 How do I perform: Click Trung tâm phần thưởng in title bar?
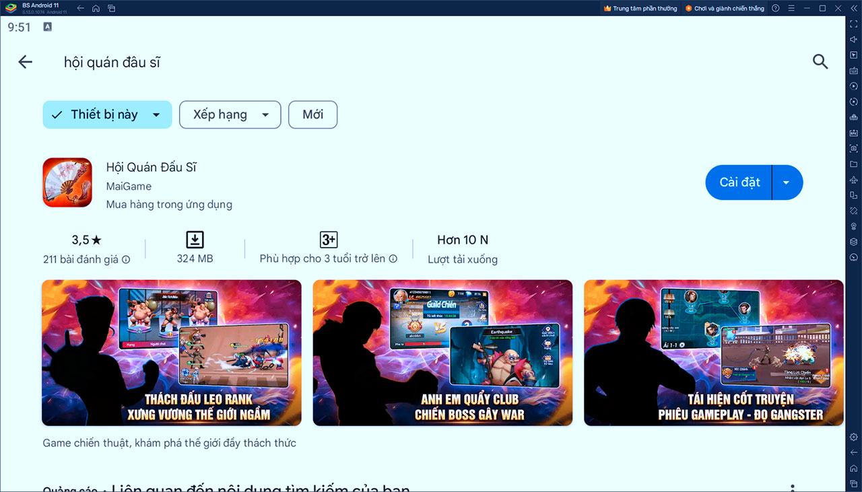point(640,8)
